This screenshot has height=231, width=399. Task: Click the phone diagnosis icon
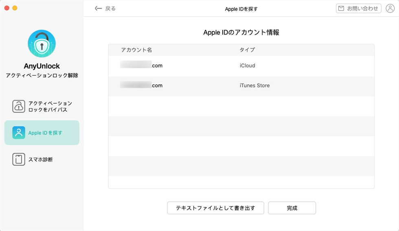coord(19,159)
